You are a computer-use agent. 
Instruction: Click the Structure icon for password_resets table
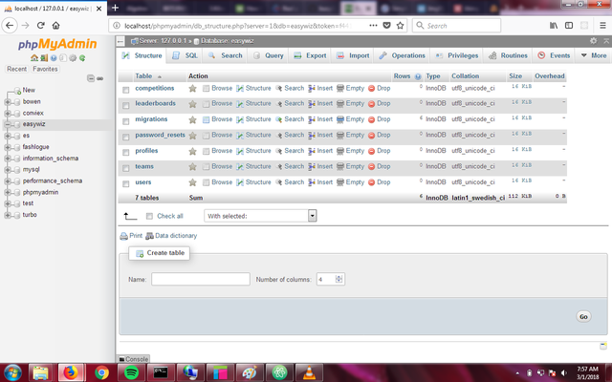tap(240, 136)
